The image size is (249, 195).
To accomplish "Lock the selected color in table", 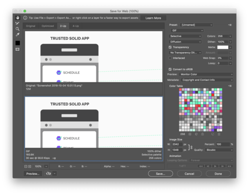I will (x=202, y=134).
